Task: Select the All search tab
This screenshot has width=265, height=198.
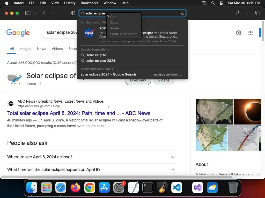Action: click(x=12, y=49)
